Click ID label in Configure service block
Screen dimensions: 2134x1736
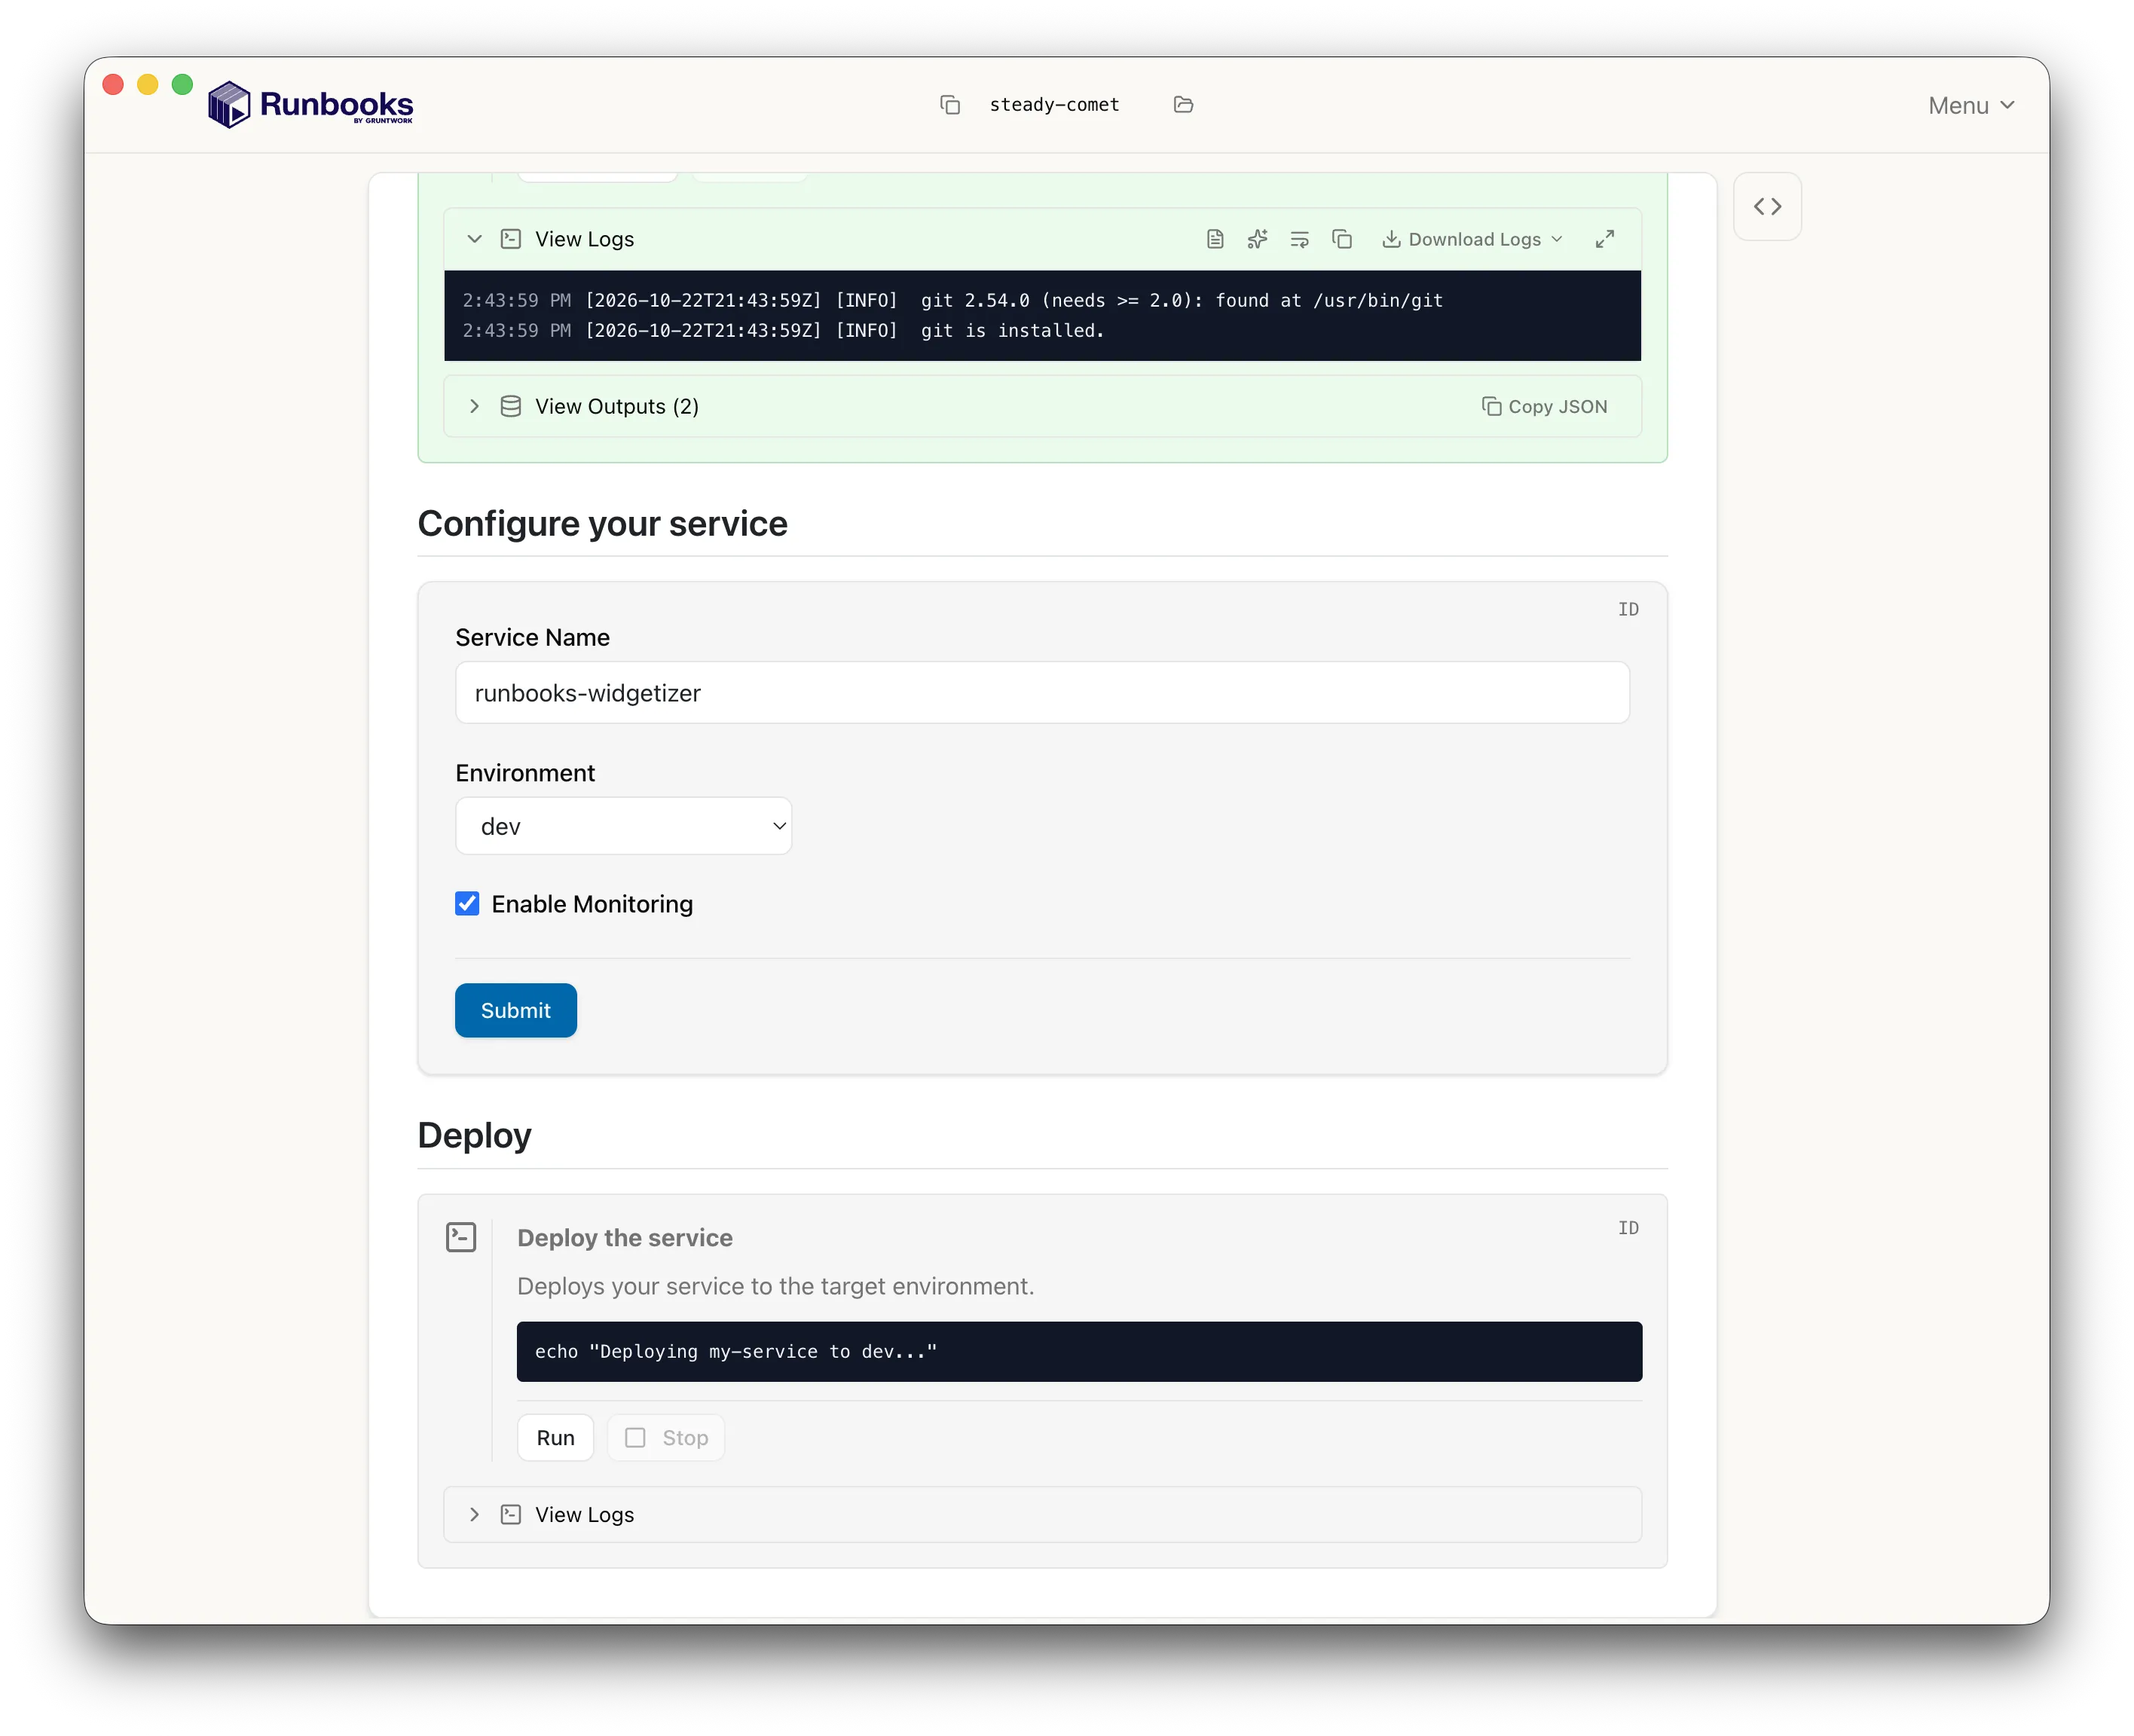coord(1628,609)
